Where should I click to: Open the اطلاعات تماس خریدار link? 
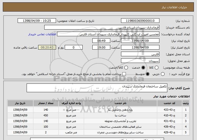click(42, 34)
